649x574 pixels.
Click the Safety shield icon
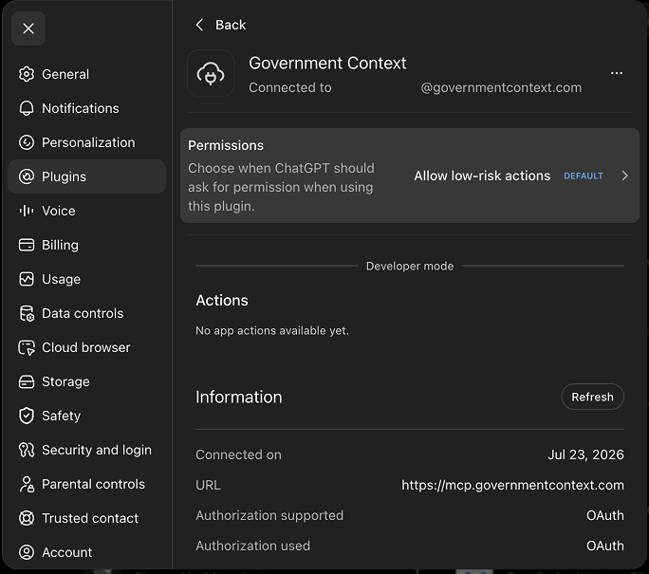27,416
